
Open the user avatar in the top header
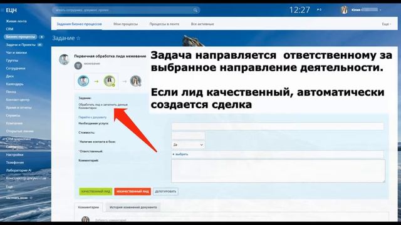point(344,10)
